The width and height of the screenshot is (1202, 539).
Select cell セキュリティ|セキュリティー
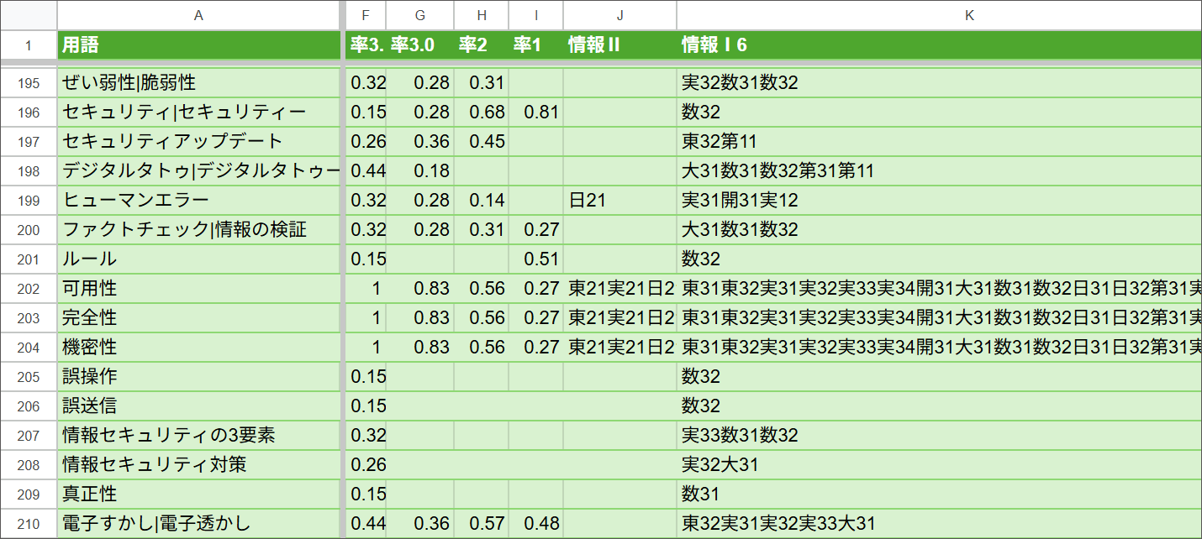[199, 112]
